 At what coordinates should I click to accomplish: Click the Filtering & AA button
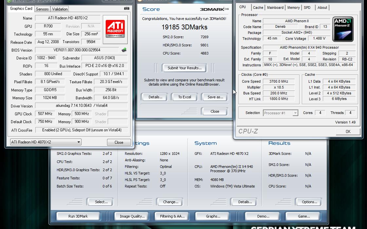click(172, 216)
